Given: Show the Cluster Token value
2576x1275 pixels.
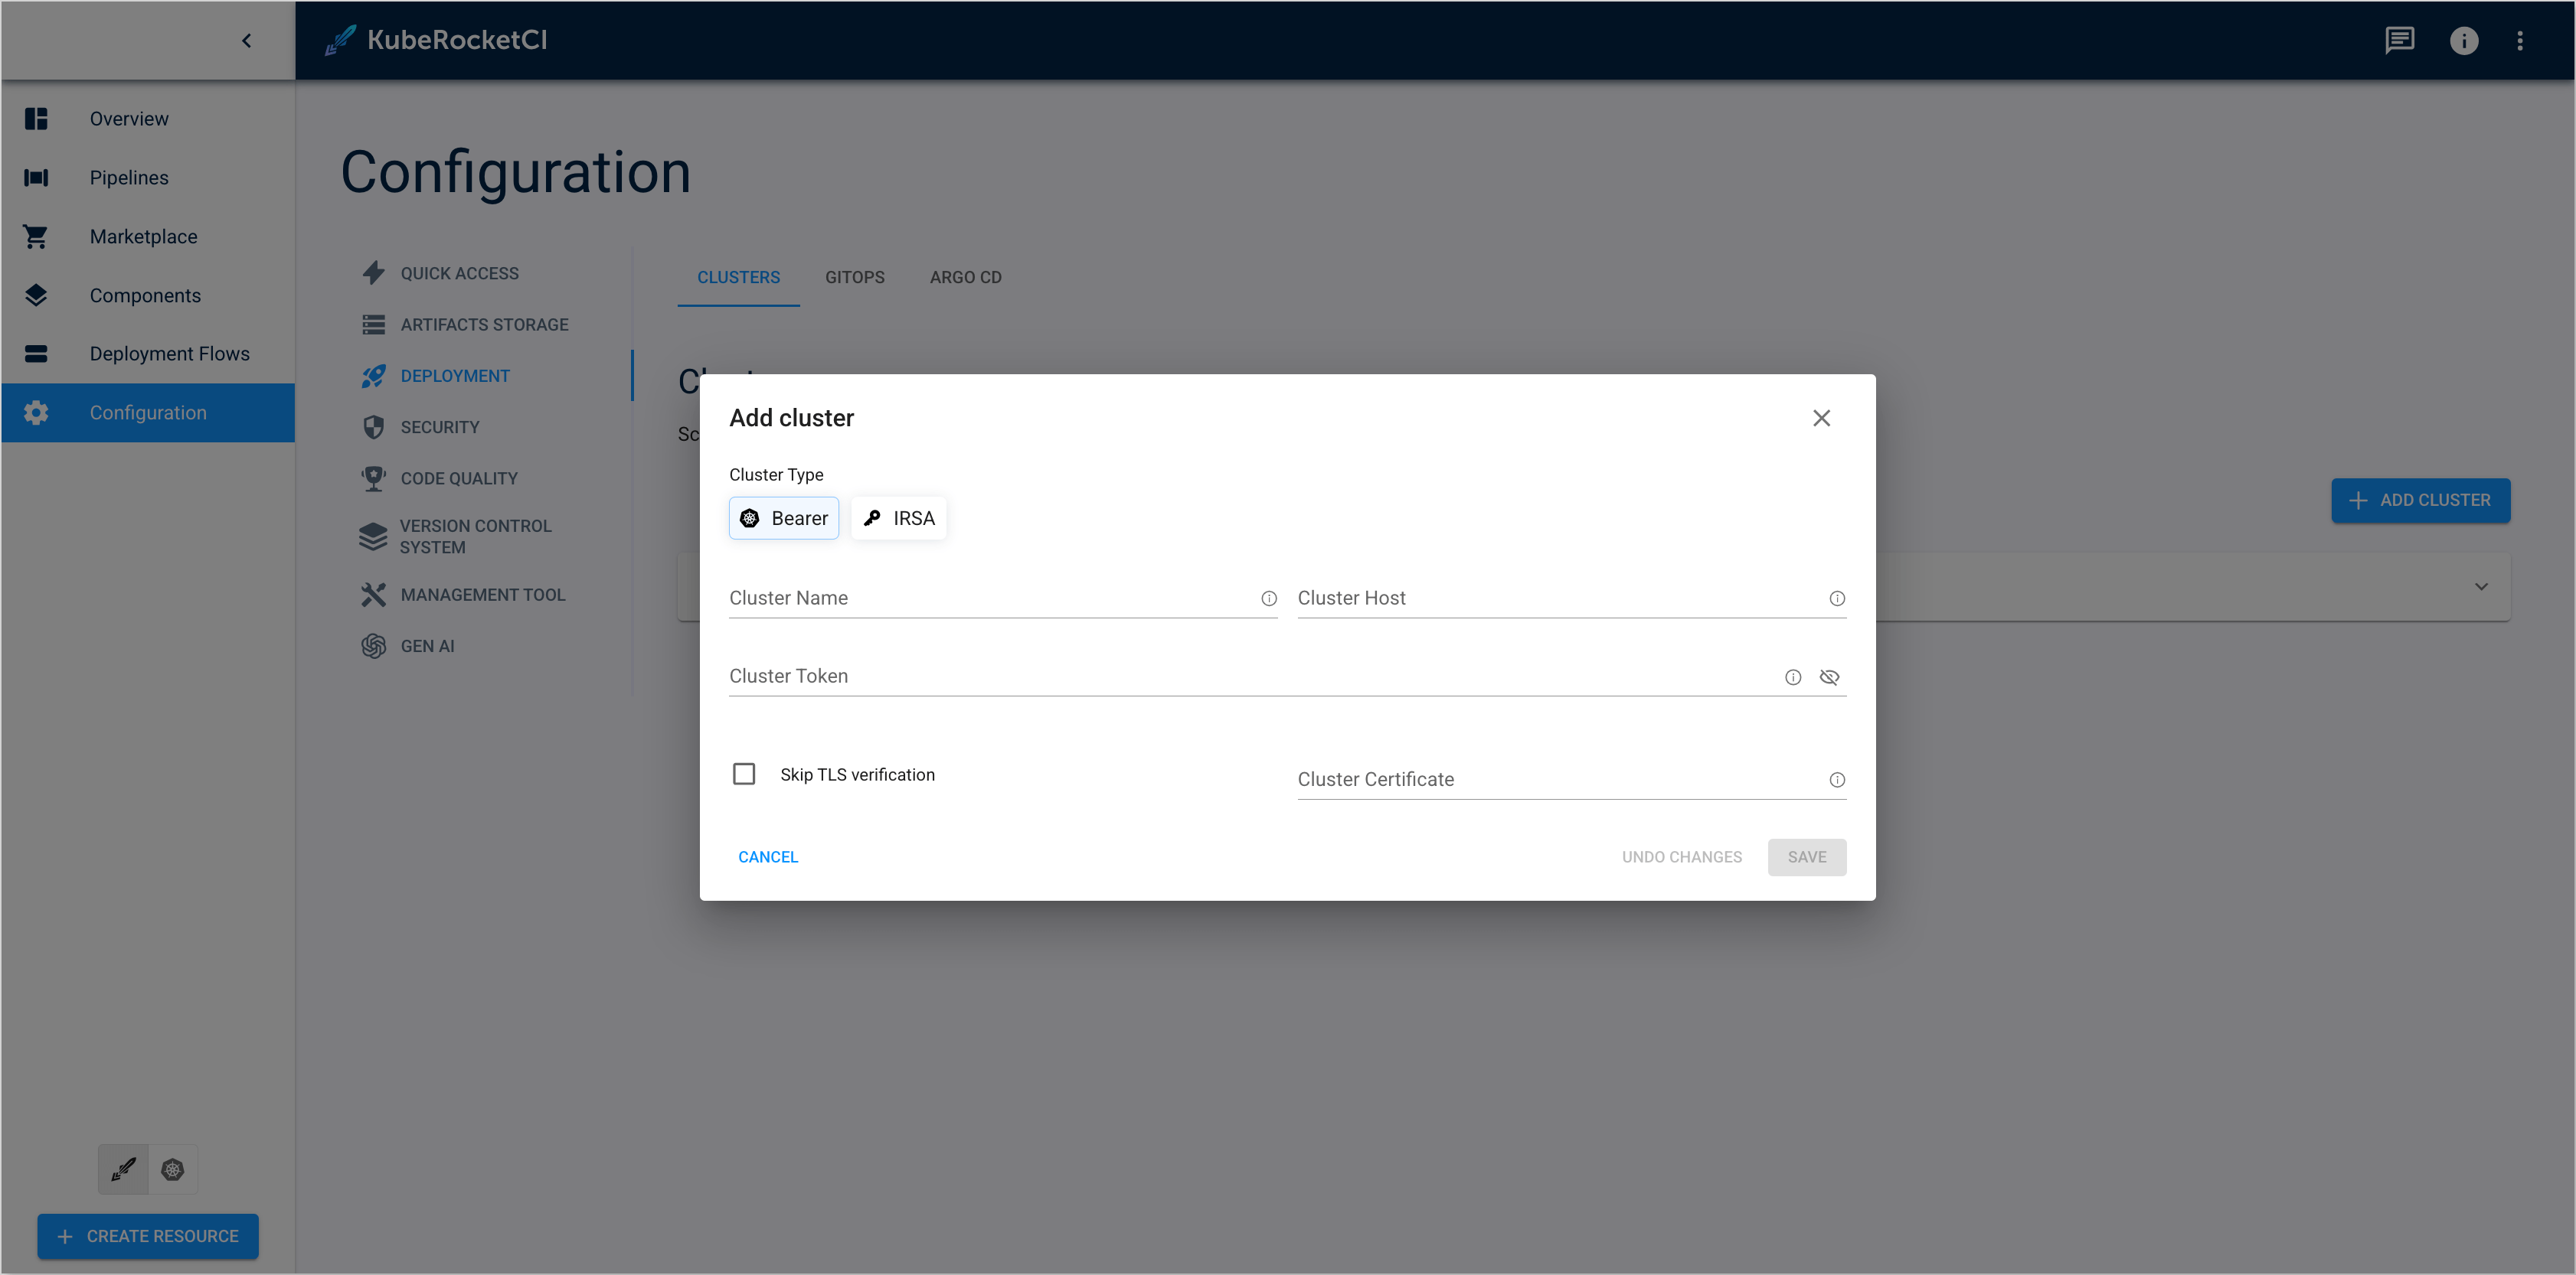Looking at the screenshot, I should point(1830,677).
